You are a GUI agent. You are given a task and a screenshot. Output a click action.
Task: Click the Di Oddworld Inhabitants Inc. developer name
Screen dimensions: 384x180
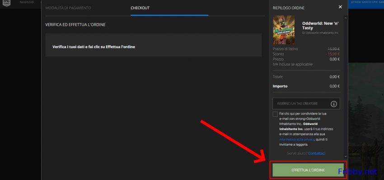pyautogui.click(x=320, y=33)
